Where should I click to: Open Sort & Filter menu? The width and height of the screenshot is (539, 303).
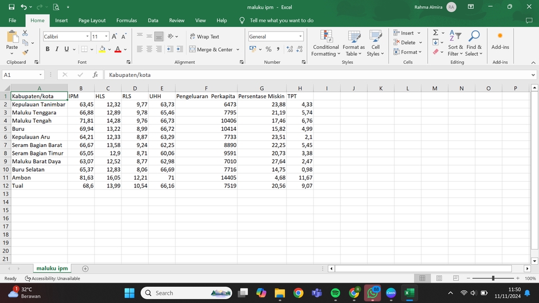(455, 43)
